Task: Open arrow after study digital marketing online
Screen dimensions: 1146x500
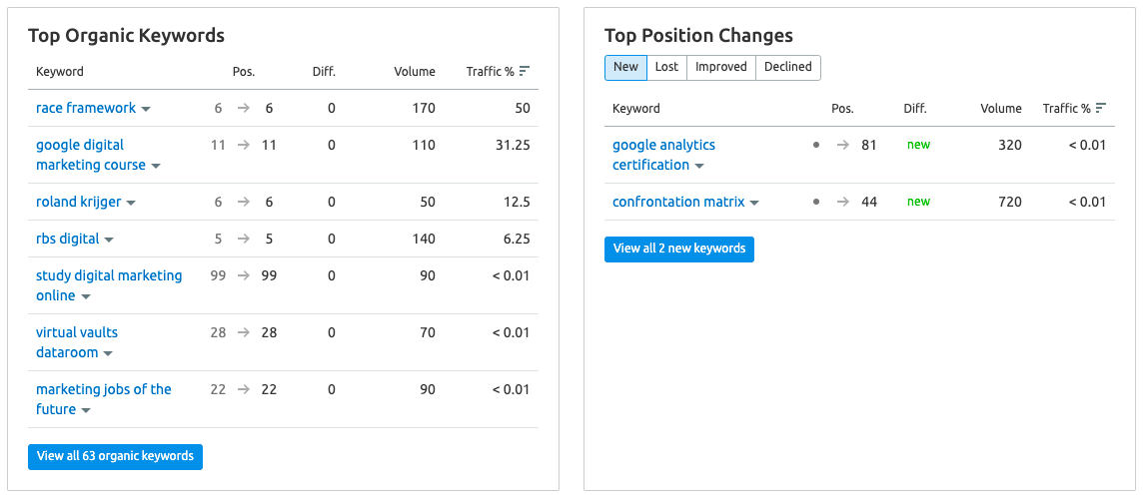Action: [x=85, y=296]
